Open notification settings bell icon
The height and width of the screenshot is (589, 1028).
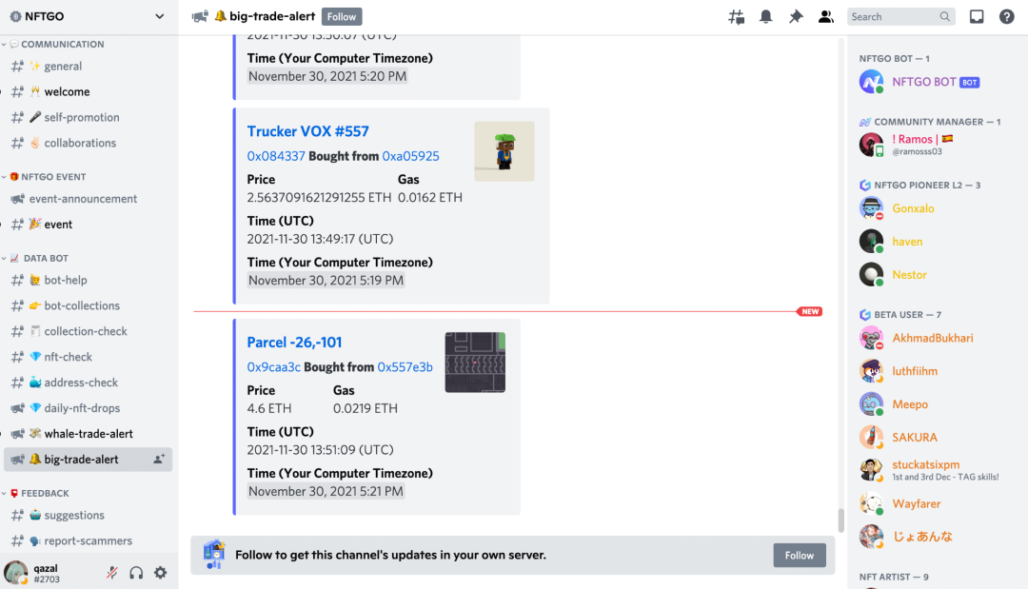click(765, 17)
